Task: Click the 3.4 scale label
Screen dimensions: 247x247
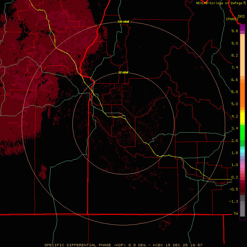Action: click(235, 128)
